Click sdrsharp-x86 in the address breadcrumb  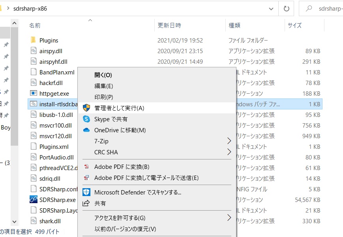[30, 9]
